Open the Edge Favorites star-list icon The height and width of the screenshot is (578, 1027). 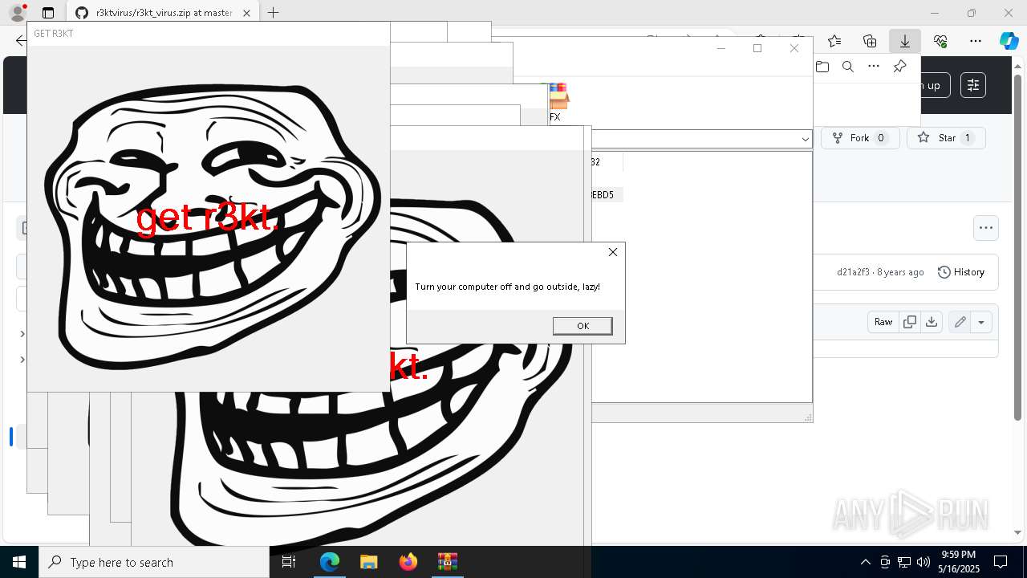click(834, 41)
